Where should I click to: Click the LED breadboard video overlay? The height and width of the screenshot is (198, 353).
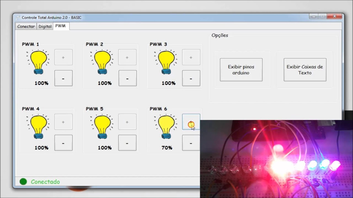point(276,159)
